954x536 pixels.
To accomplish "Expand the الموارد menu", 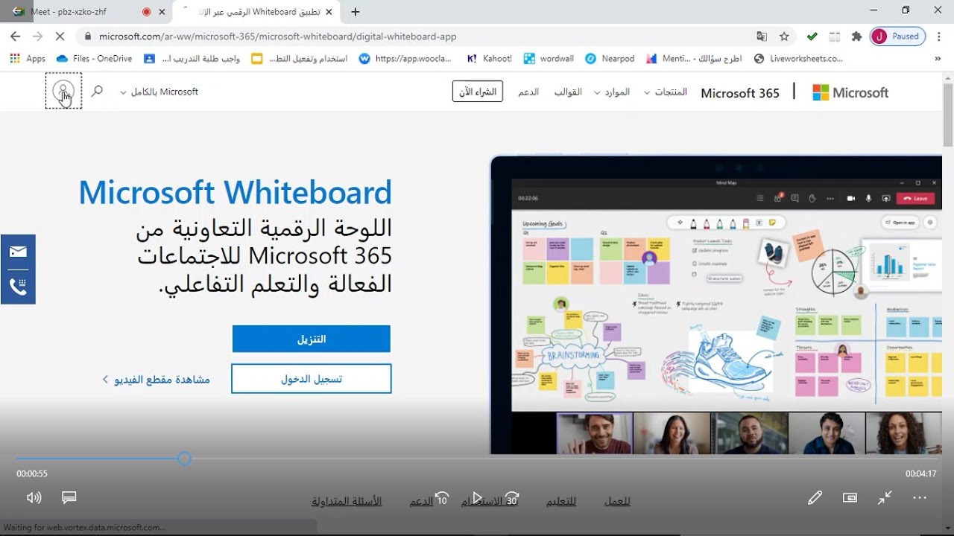I will coord(612,92).
